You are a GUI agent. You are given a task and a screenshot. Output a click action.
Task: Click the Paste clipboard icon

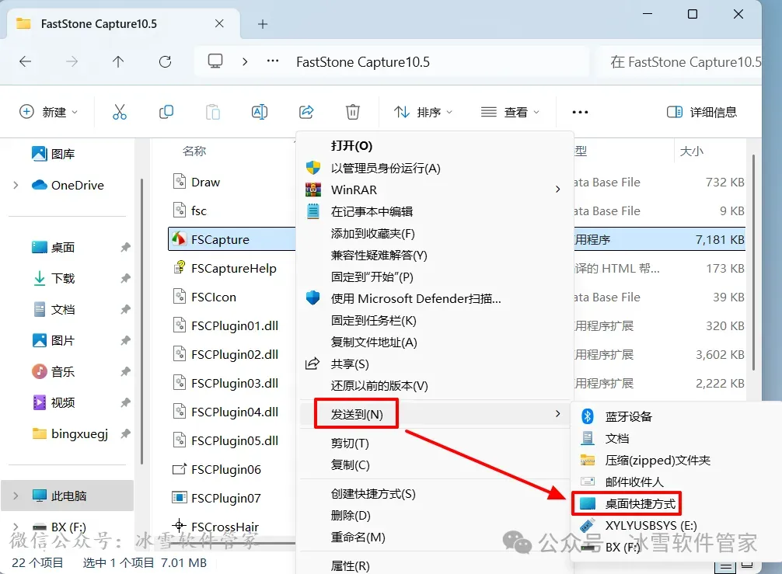(x=213, y=112)
